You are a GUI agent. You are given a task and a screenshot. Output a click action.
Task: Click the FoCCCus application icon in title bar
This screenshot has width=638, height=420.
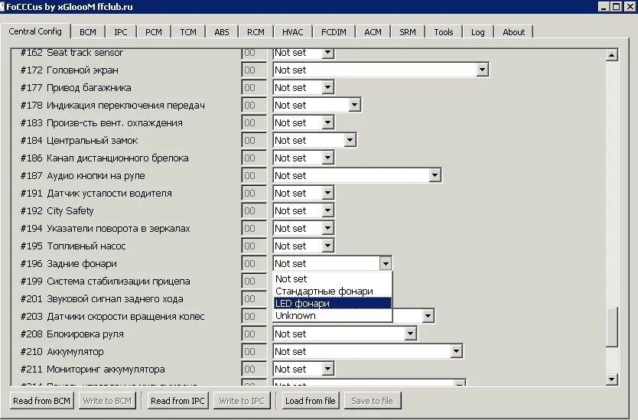click(2, 7)
